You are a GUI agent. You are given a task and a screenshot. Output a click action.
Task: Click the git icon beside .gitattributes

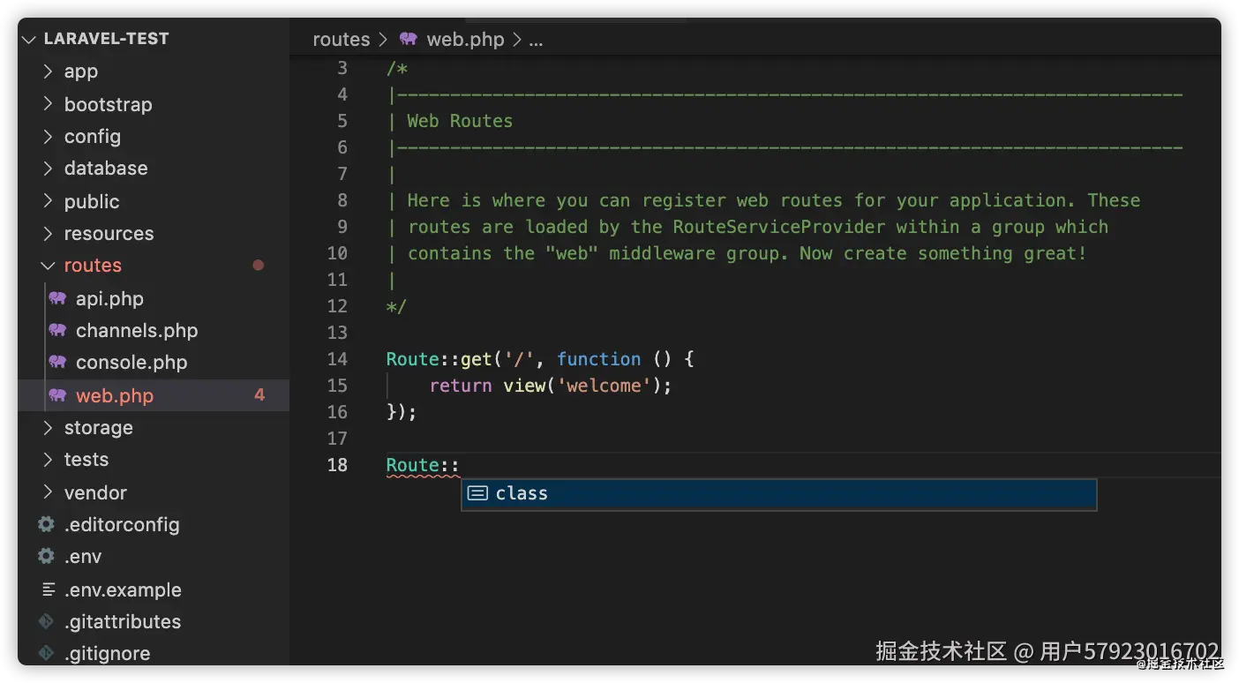click(x=46, y=621)
